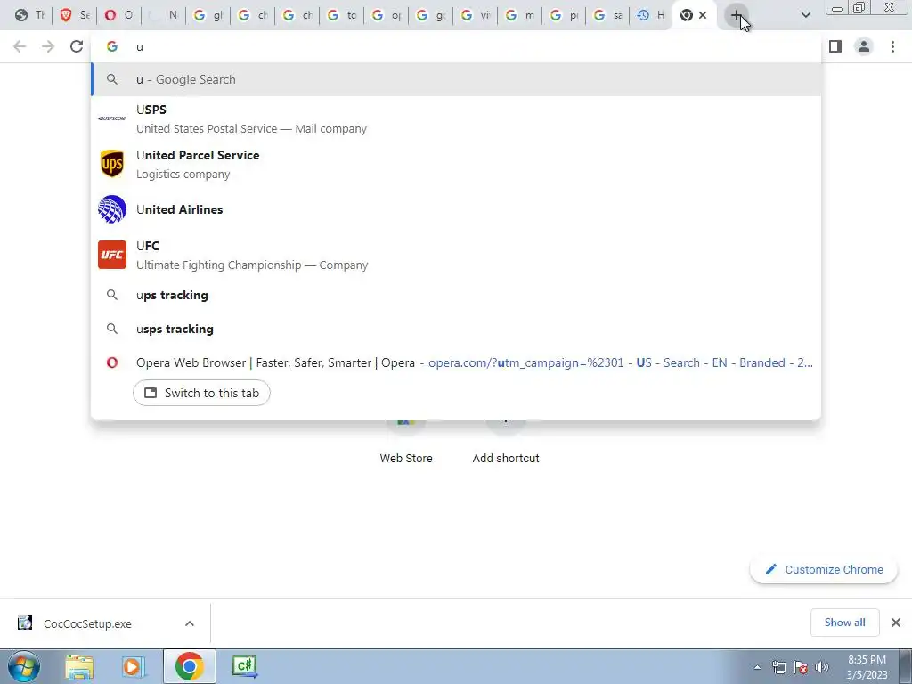Click the address bar containing 'u'

[x=456, y=46]
